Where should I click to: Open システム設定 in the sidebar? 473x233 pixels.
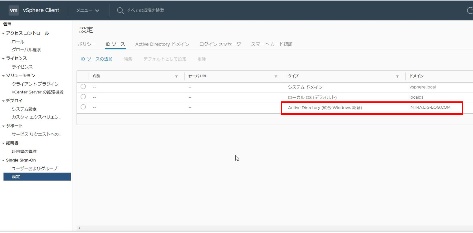point(24,109)
